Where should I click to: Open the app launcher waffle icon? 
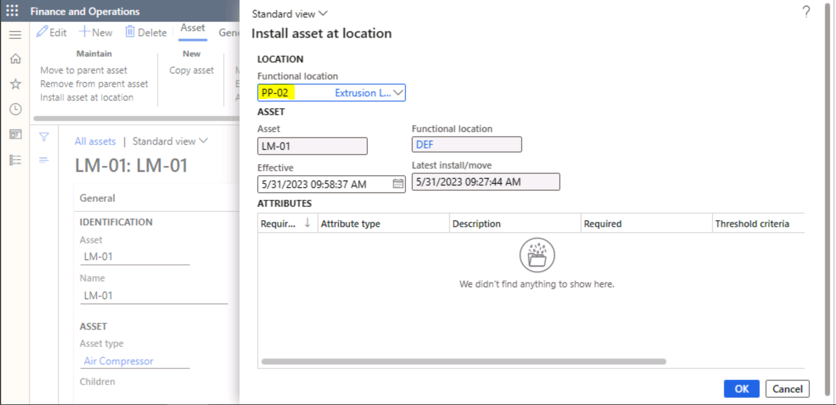[x=12, y=11]
